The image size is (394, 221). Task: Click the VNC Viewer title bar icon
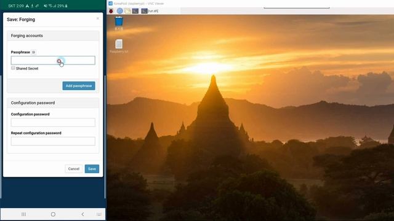pos(111,4)
